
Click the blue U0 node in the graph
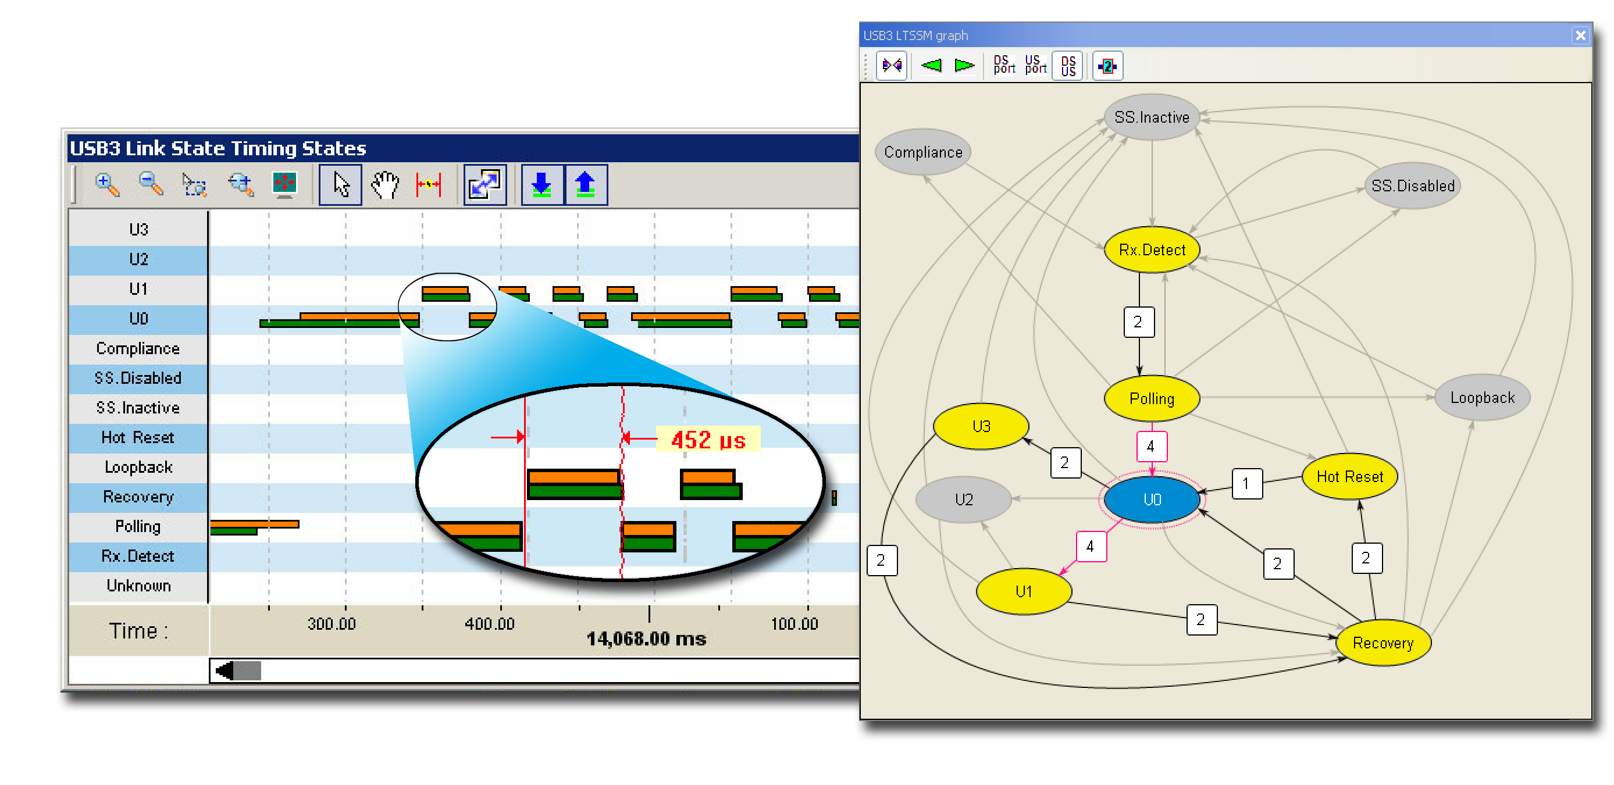click(x=1152, y=499)
